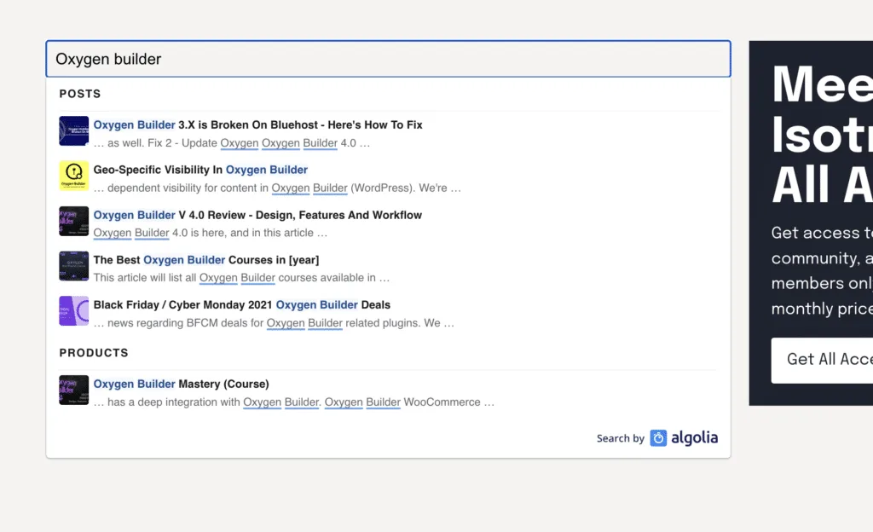Click the "algolia" wordmark text
The height and width of the screenshot is (532, 873).
click(x=694, y=438)
